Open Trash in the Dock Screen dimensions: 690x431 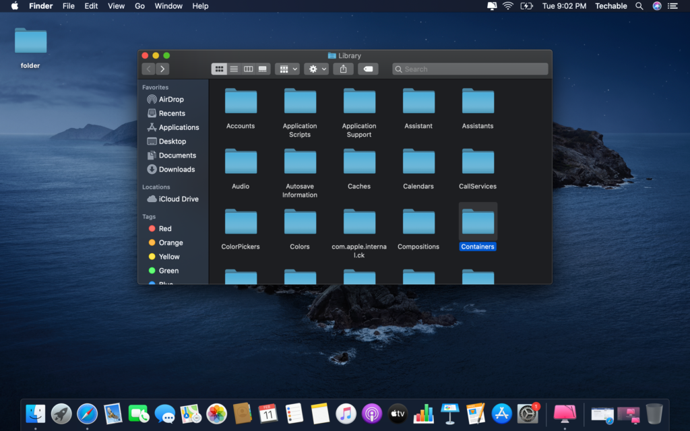(x=654, y=413)
